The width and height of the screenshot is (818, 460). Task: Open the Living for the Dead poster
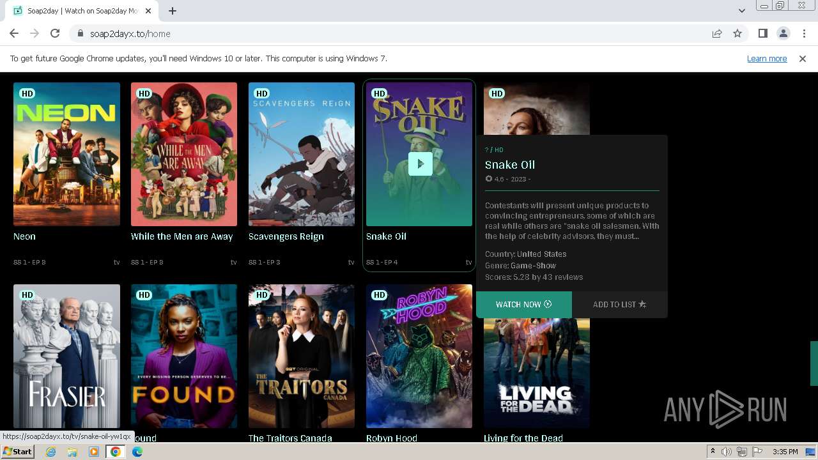tap(537, 373)
